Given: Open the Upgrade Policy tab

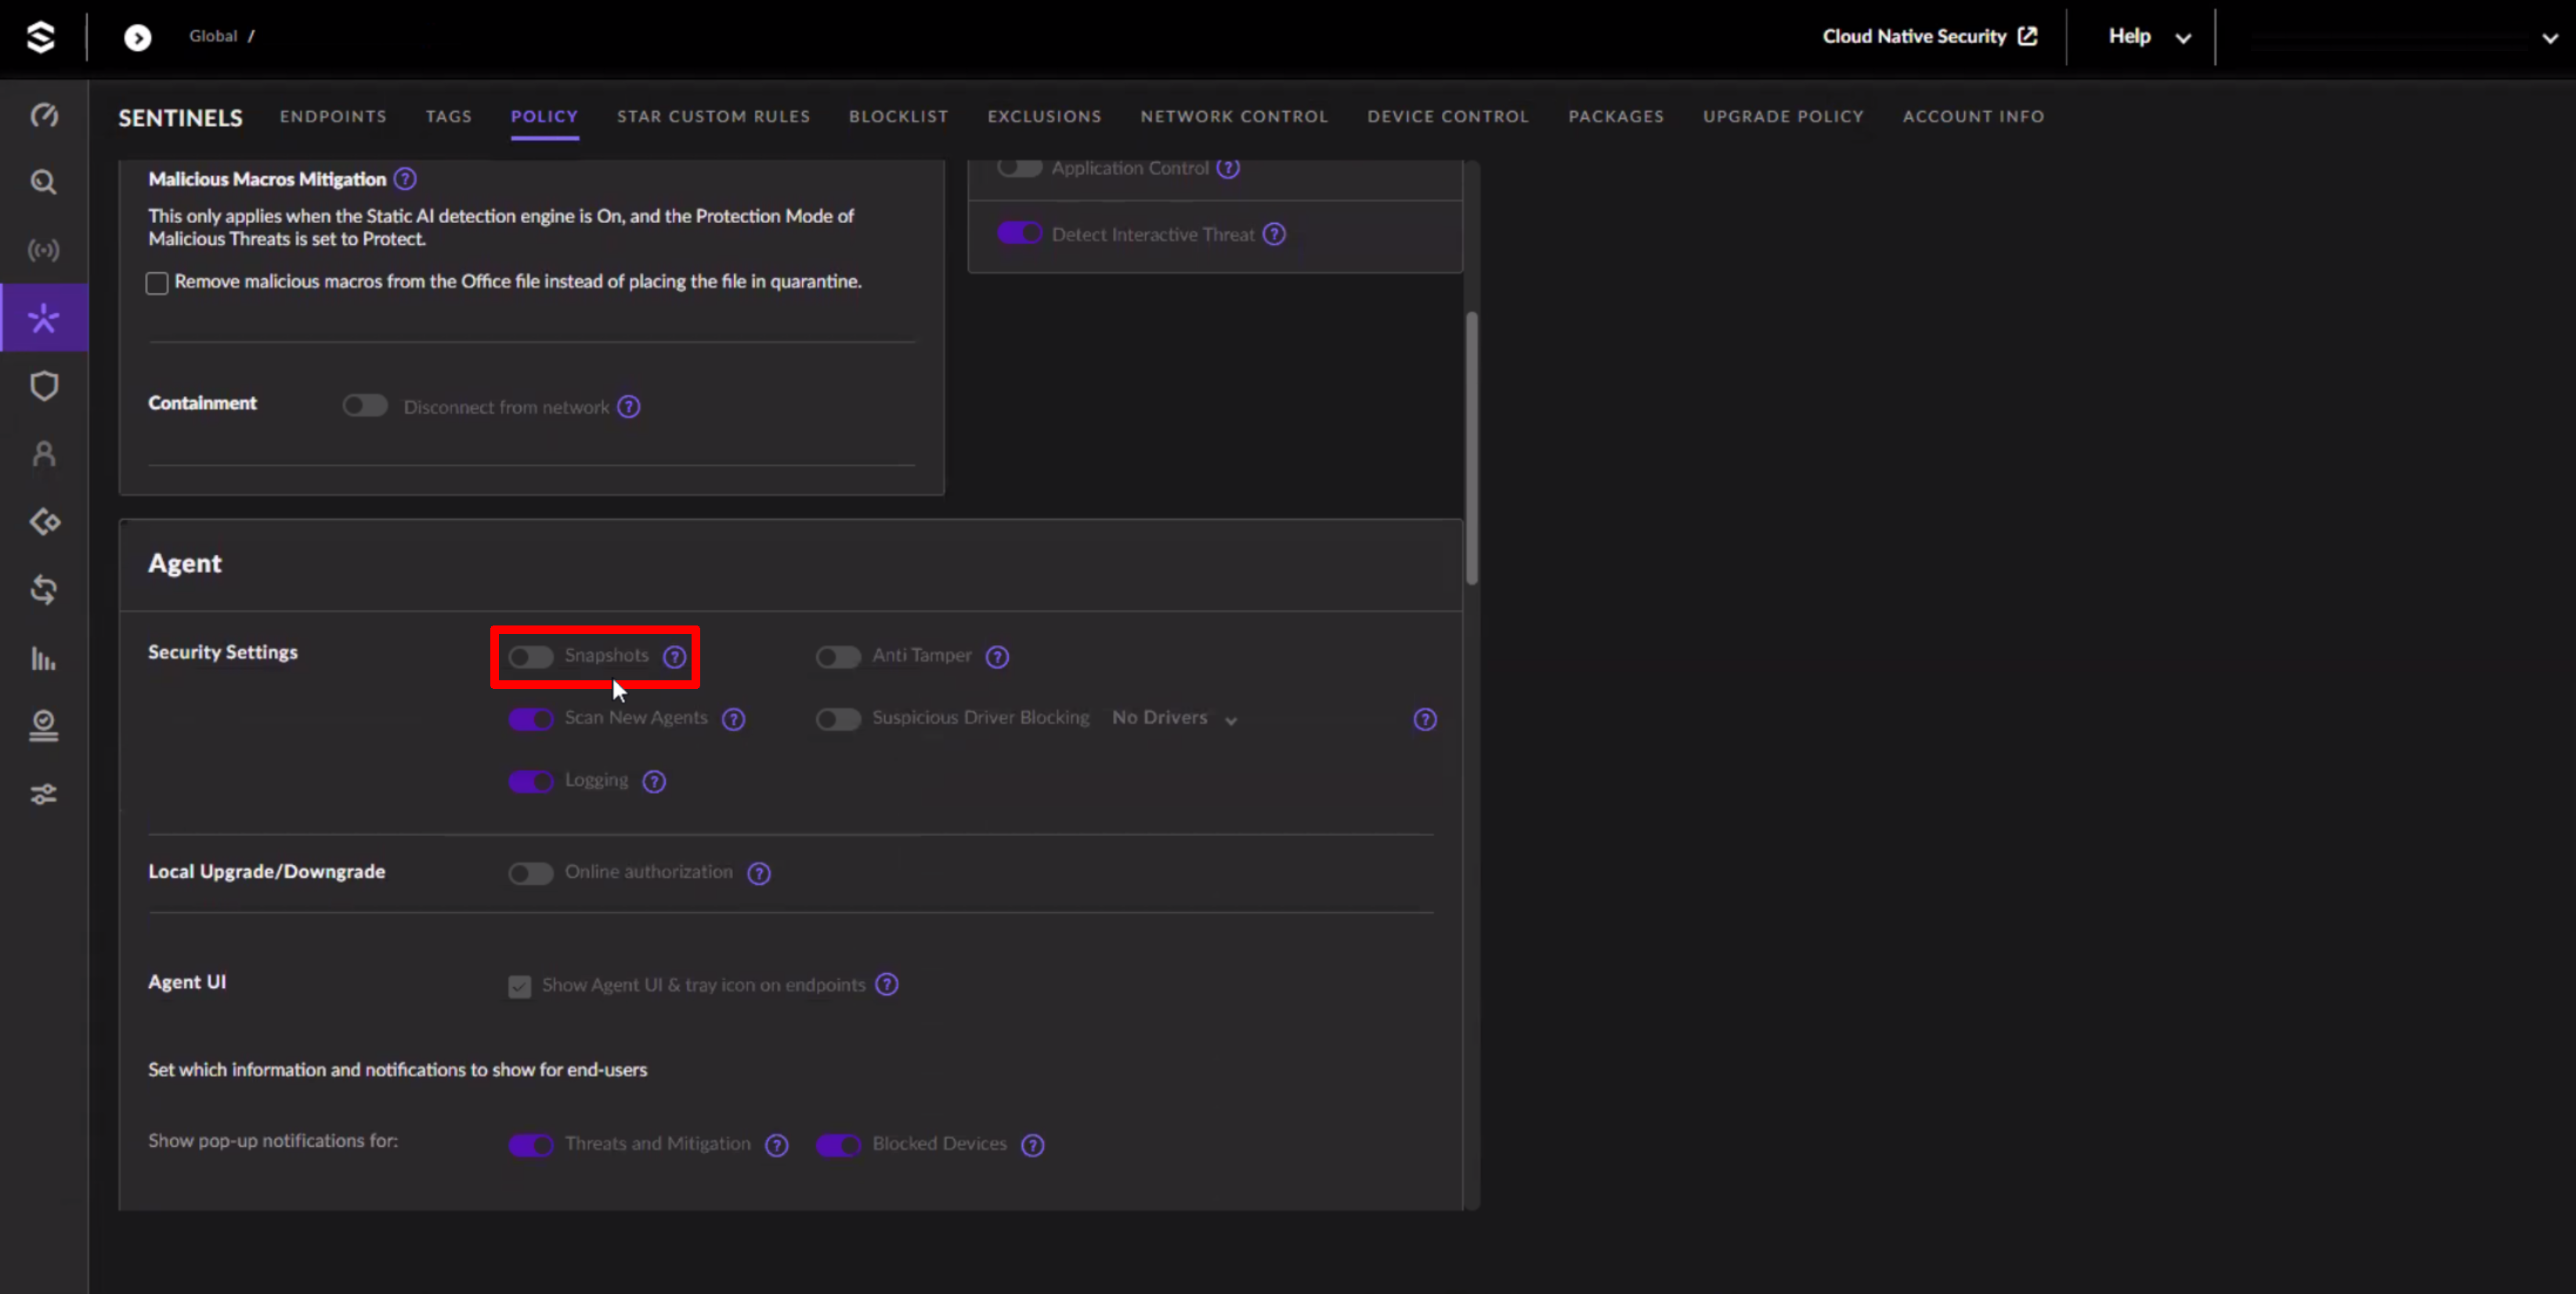Looking at the screenshot, I should pyautogui.click(x=1784, y=116).
